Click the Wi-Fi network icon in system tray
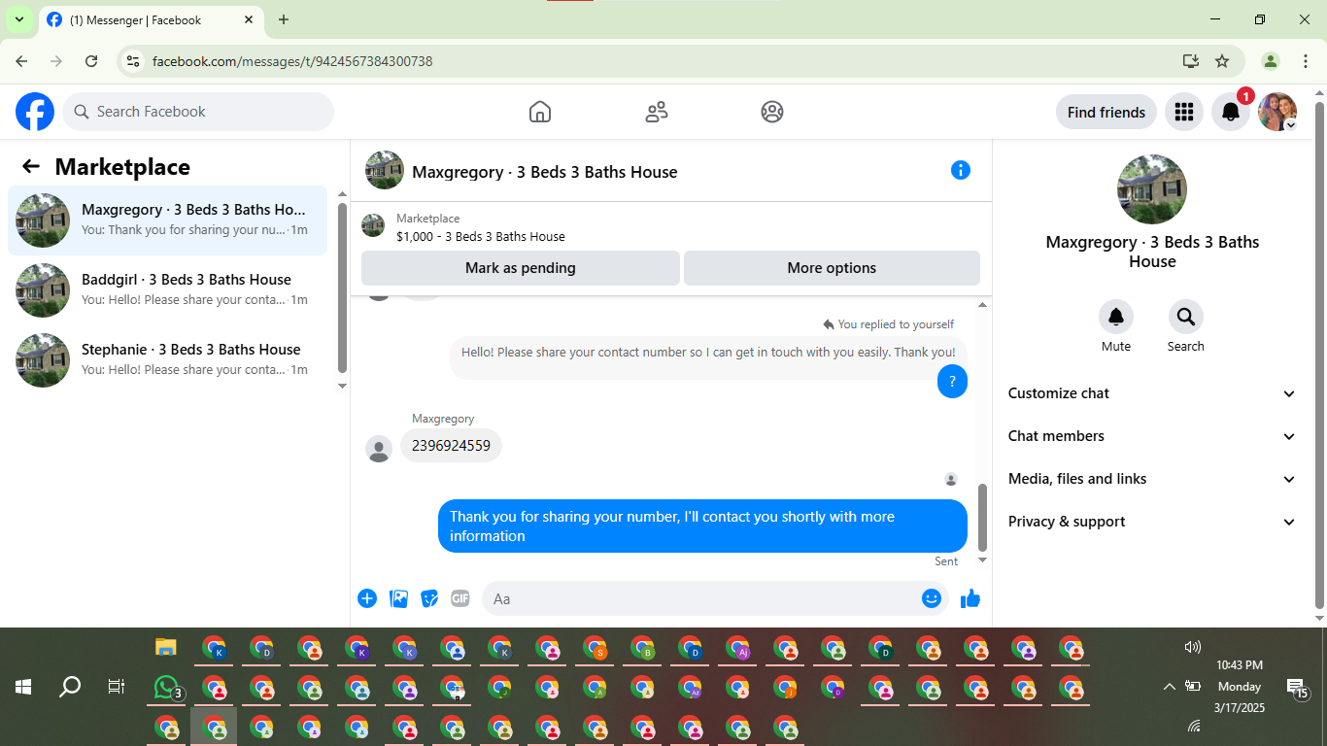Screen dimensions: 1327x746 pos(1193,726)
